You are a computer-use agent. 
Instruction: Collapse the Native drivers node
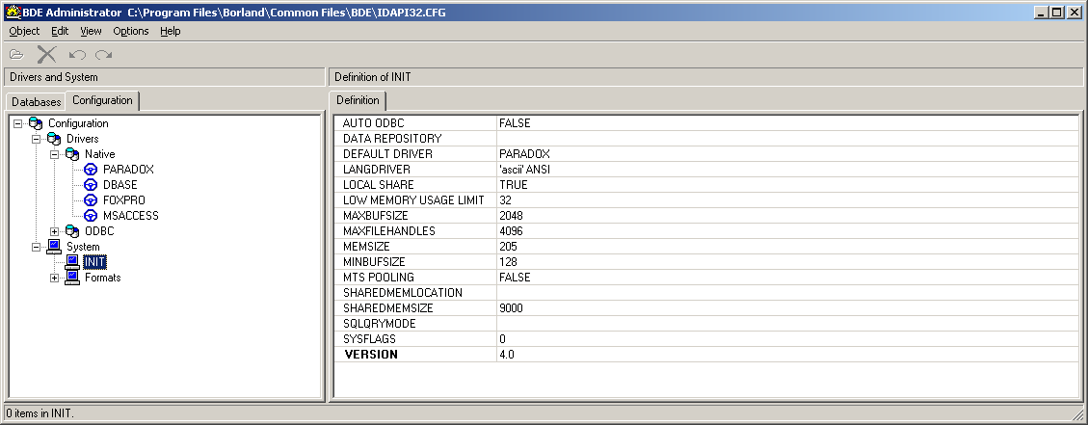click(x=55, y=154)
